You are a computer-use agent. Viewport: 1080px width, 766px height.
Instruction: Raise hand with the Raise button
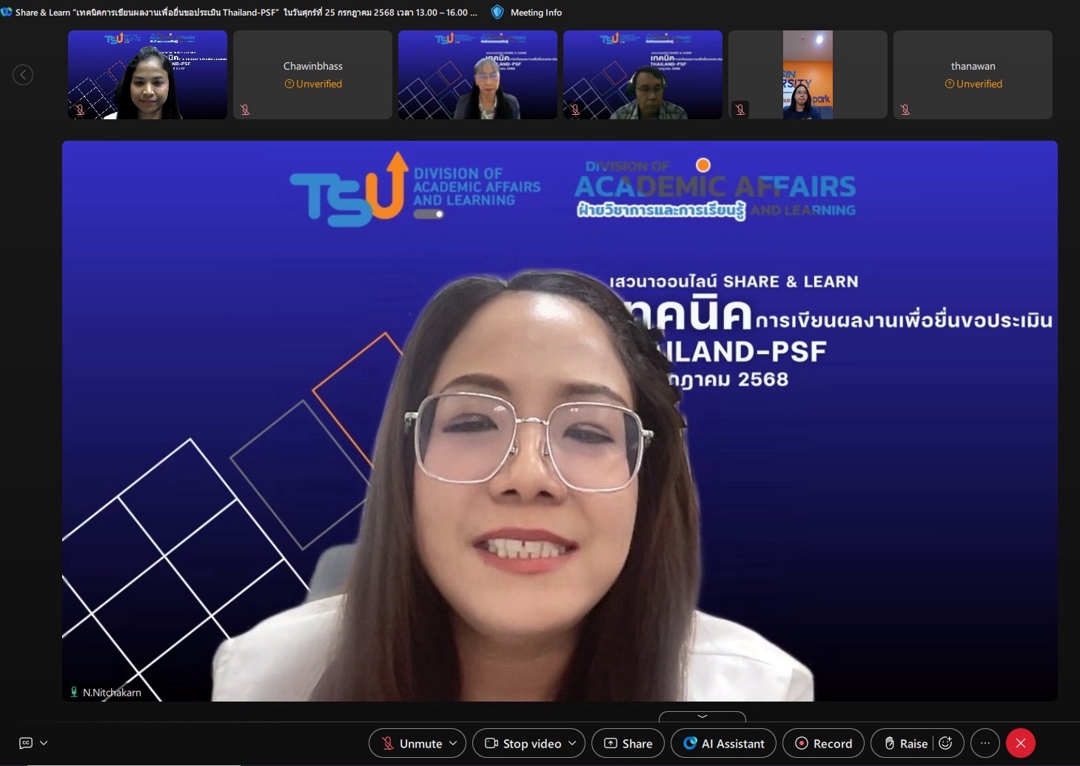click(906, 743)
